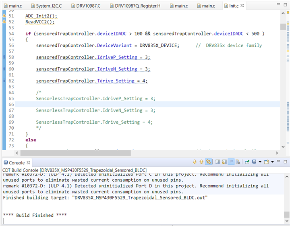Switch to the first main.c tab
290x226 pixels.
(13, 6)
